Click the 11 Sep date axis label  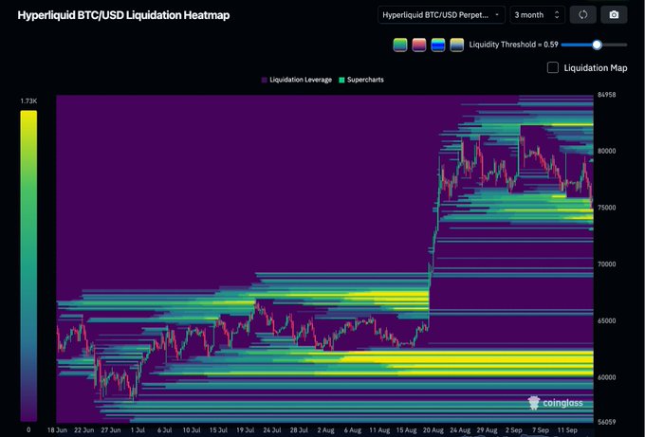pos(567,430)
